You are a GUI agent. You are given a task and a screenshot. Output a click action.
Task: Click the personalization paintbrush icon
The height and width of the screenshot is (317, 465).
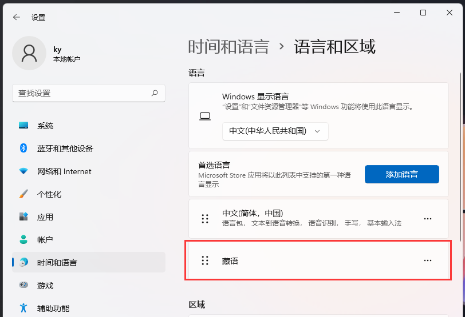click(23, 194)
